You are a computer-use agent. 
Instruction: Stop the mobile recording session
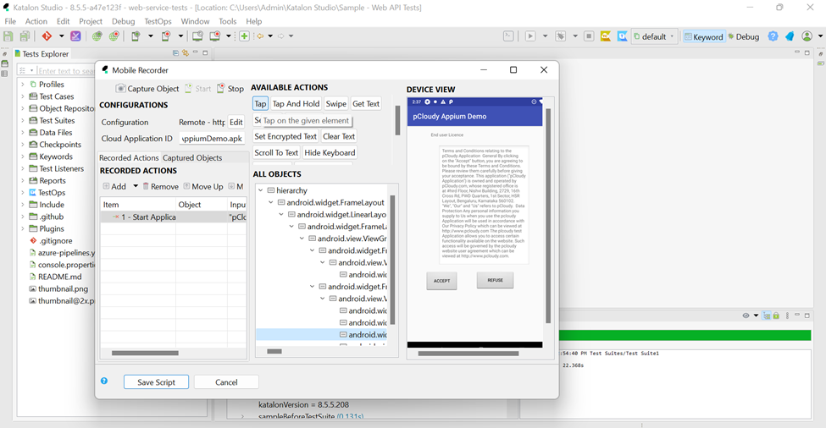coord(230,89)
